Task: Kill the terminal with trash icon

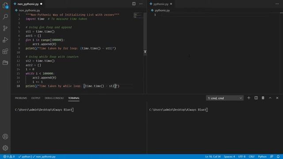Action: (263, 98)
